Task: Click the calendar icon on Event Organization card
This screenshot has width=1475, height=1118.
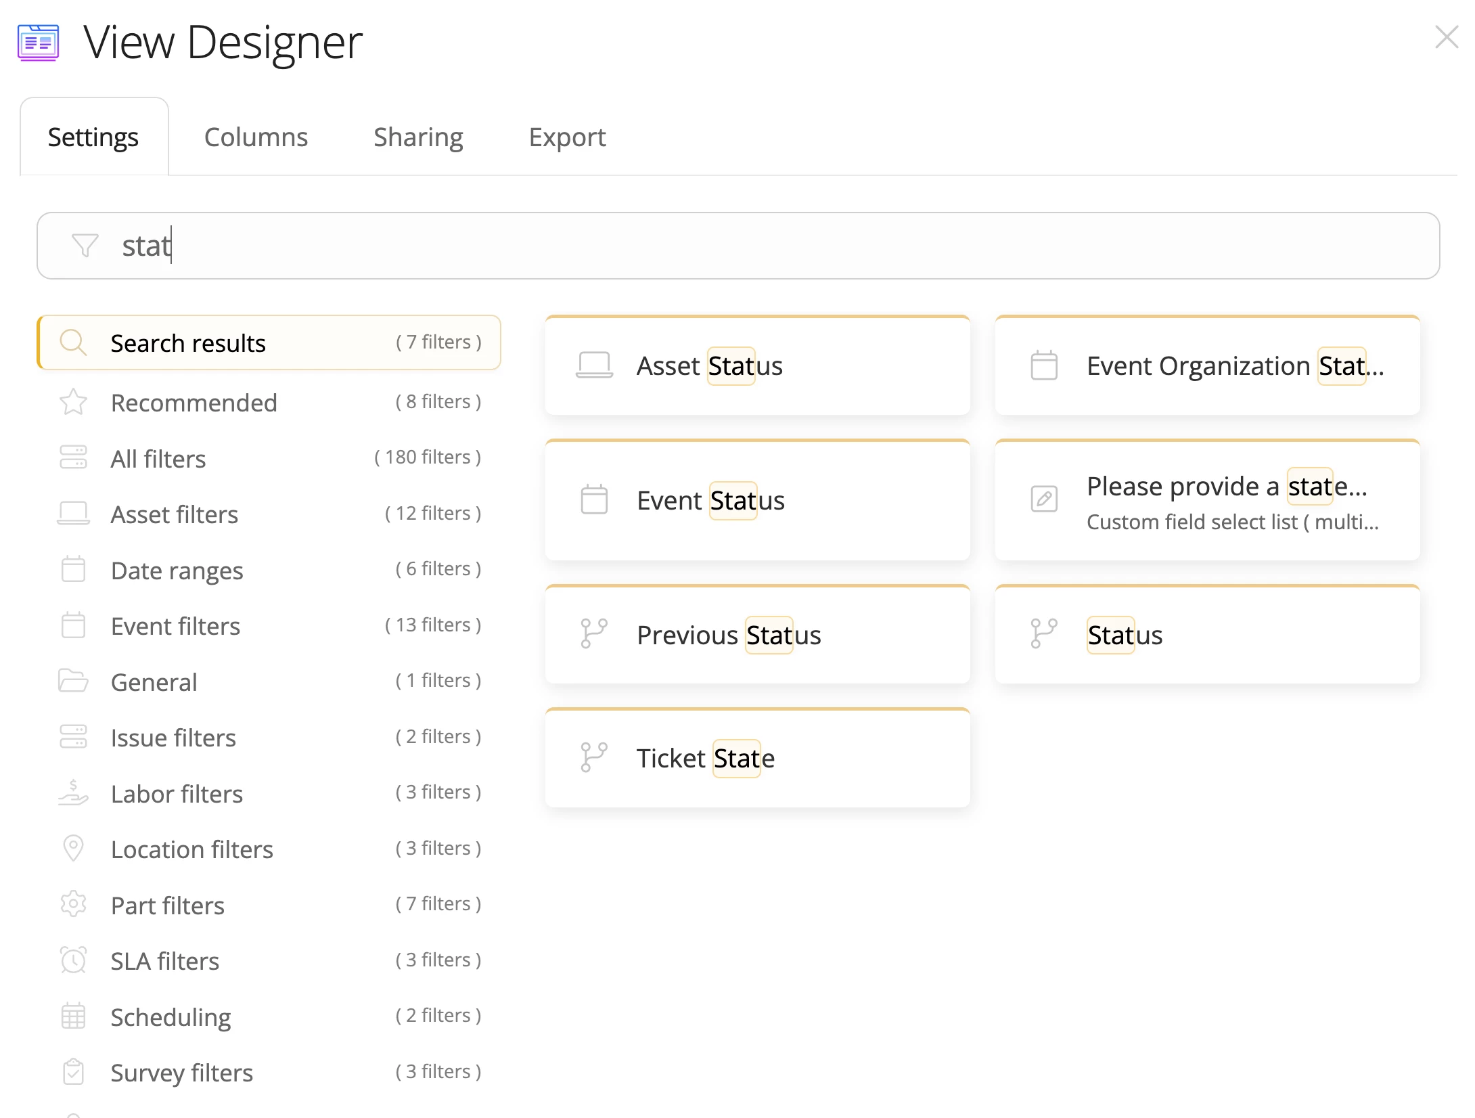Action: pos(1044,365)
